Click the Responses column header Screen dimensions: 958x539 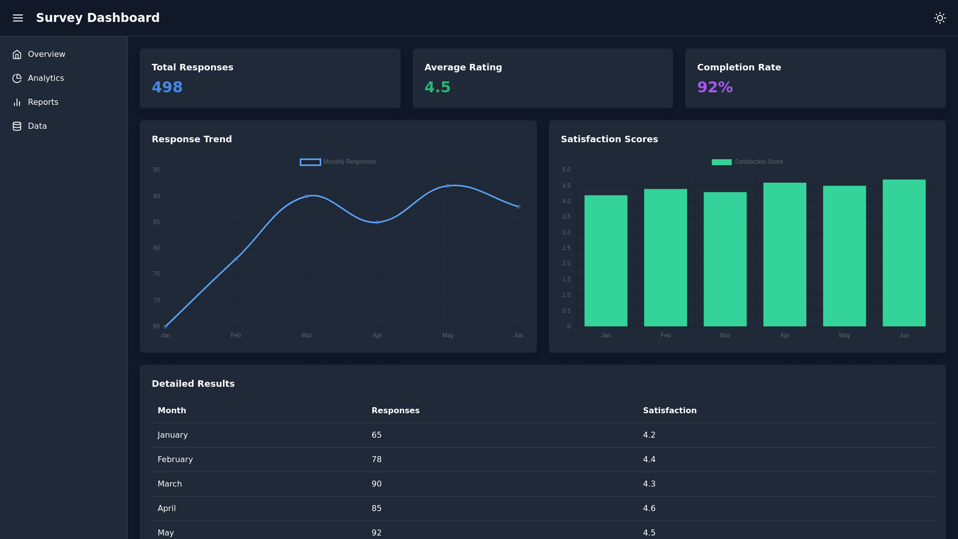(x=395, y=410)
